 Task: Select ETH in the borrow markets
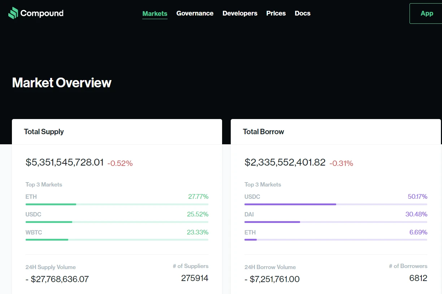coord(250,232)
